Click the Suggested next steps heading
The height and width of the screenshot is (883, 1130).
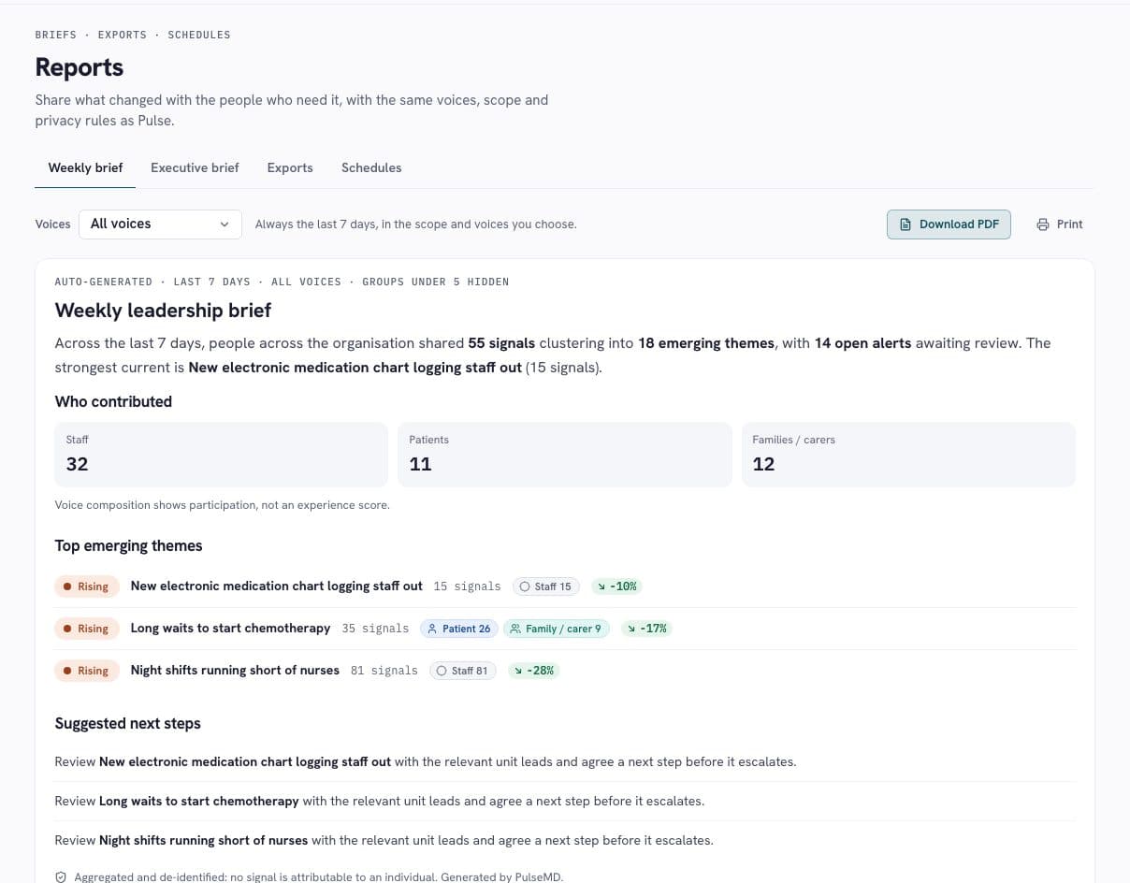[x=127, y=723]
